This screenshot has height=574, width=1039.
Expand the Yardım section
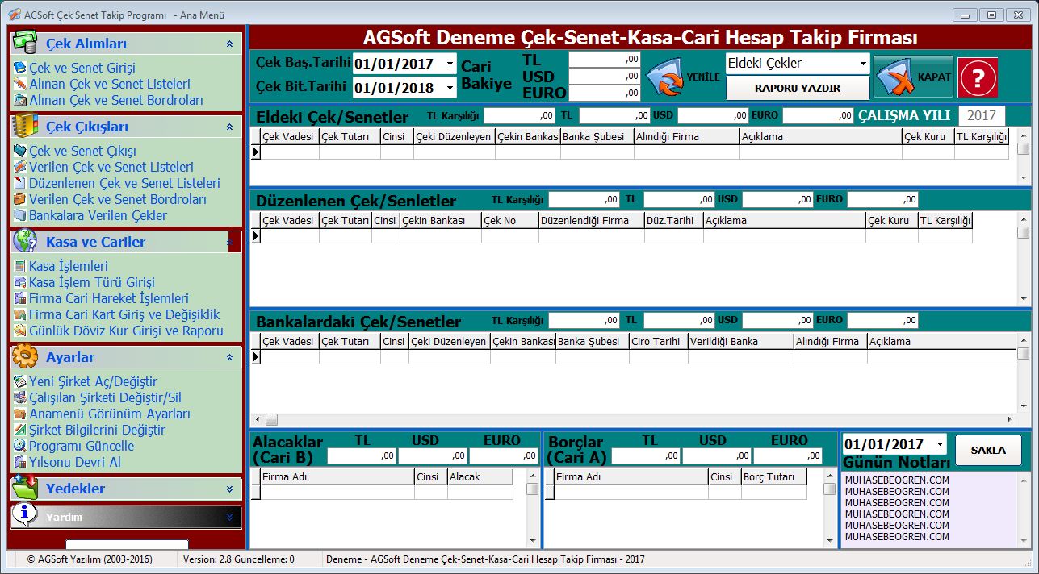(x=229, y=517)
